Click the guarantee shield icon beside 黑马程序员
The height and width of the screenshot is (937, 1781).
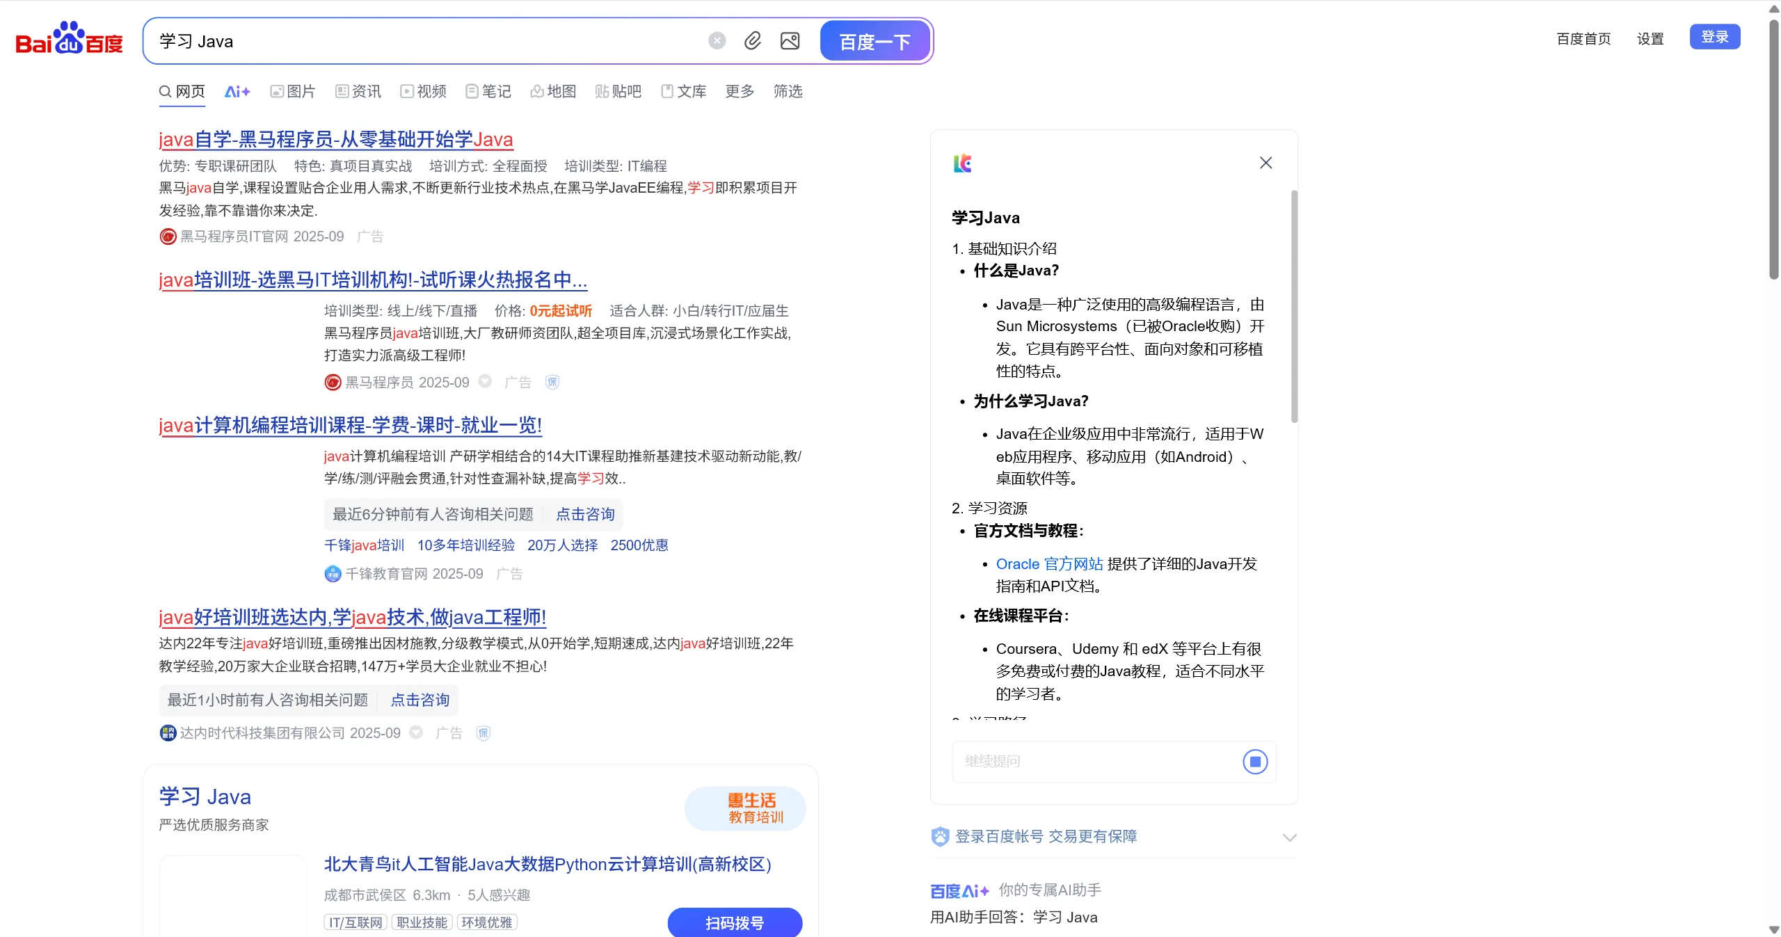(552, 382)
